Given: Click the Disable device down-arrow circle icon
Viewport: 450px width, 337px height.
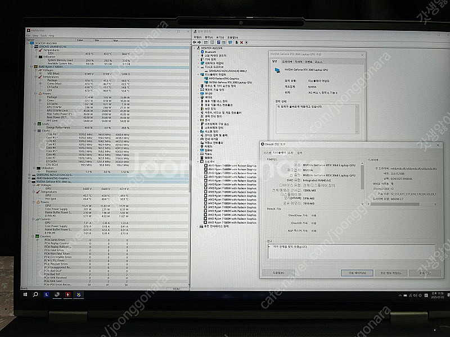Looking at the screenshot, I should click(x=246, y=43).
